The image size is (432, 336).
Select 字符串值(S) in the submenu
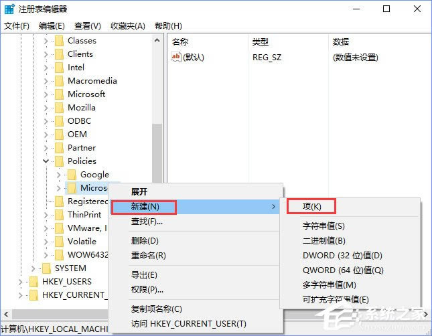(x=350, y=226)
